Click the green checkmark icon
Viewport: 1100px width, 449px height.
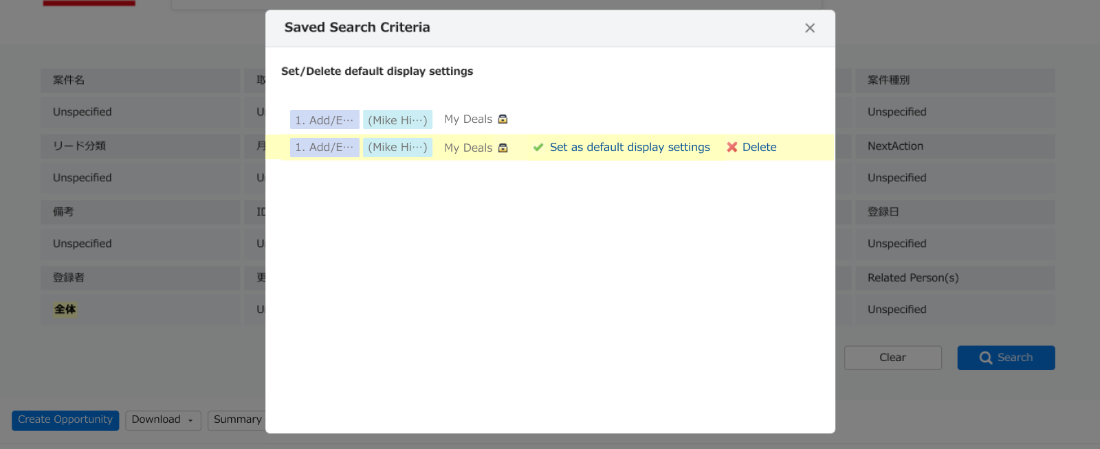[538, 148]
